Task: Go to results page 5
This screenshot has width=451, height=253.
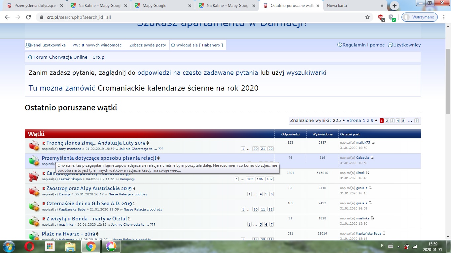Action: (403, 121)
